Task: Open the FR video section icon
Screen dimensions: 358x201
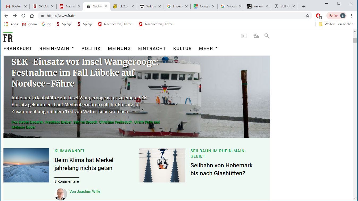Action: [x=244, y=36]
